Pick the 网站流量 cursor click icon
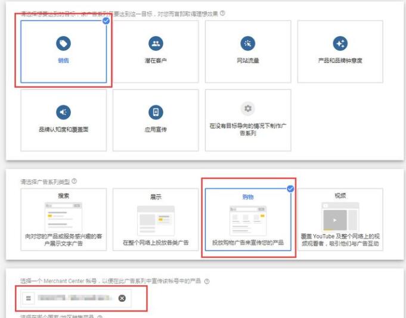The height and width of the screenshot is (318, 406). coord(247,43)
